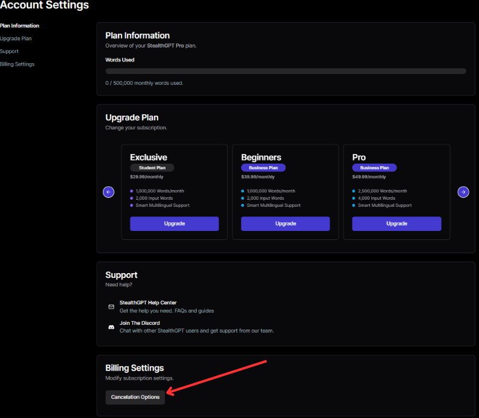Click the "Account Settings" page heading
Screen dimensions: 479x418
(45, 5)
